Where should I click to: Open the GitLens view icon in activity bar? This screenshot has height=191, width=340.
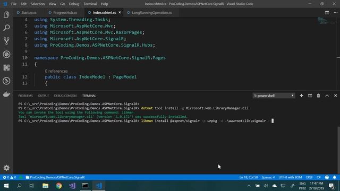coord(6,81)
